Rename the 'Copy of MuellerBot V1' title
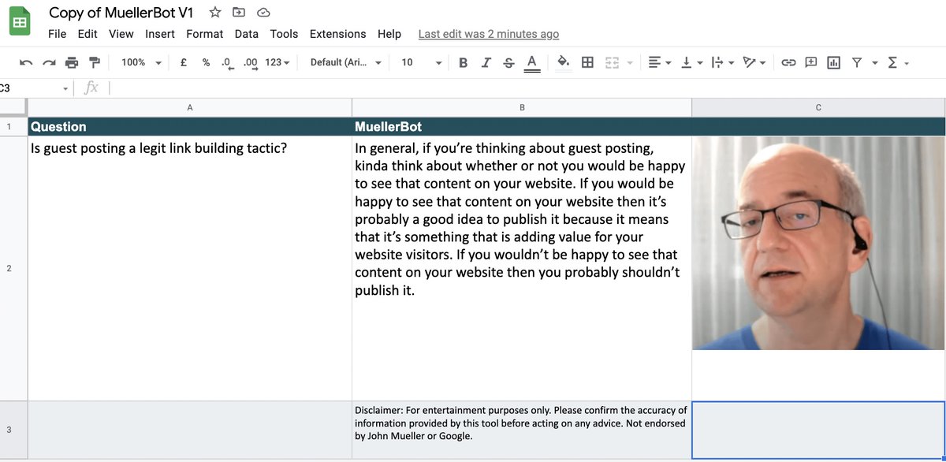The image size is (946, 462). pyautogui.click(x=121, y=13)
